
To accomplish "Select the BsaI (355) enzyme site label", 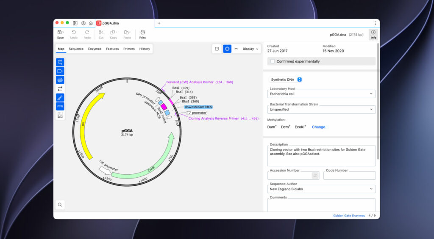I will 188,98.
